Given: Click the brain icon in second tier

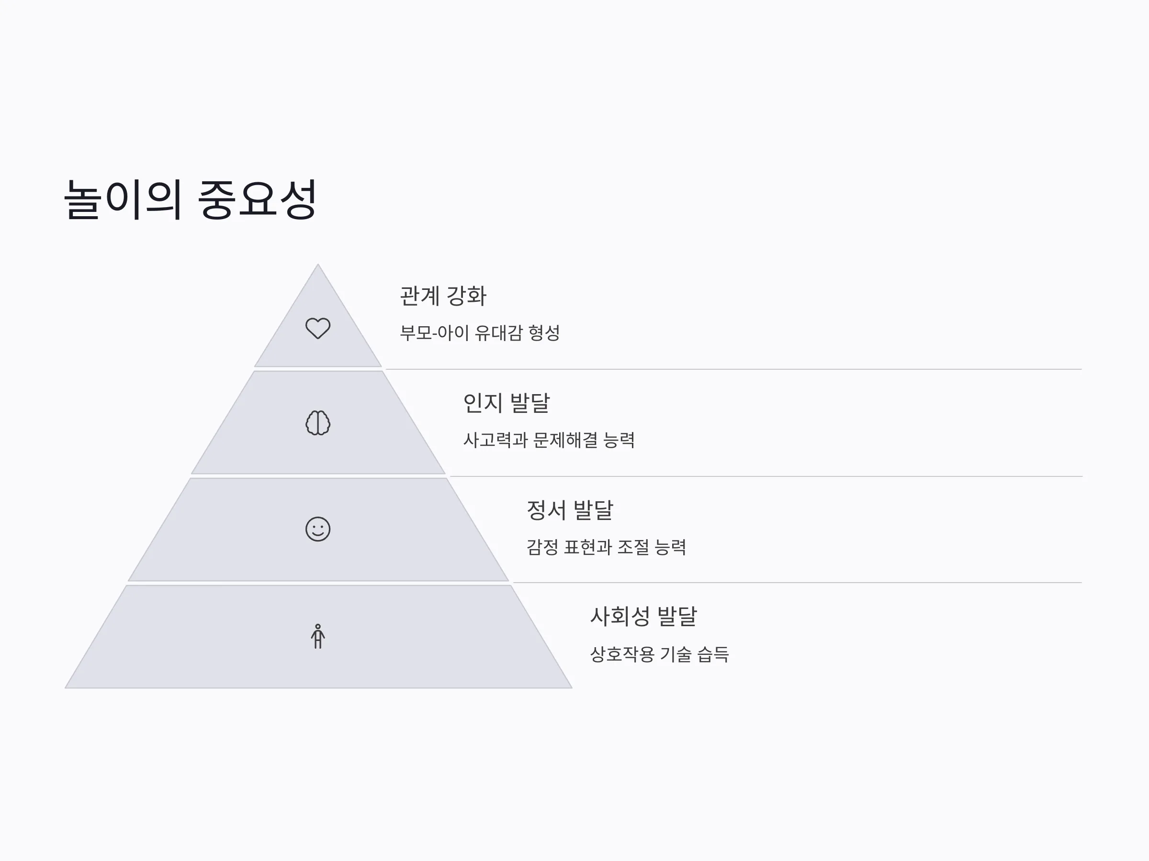Looking at the screenshot, I should coord(318,422).
